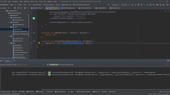
Task: Open project panel gear options
Action: pyautogui.click(x=25, y=8)
